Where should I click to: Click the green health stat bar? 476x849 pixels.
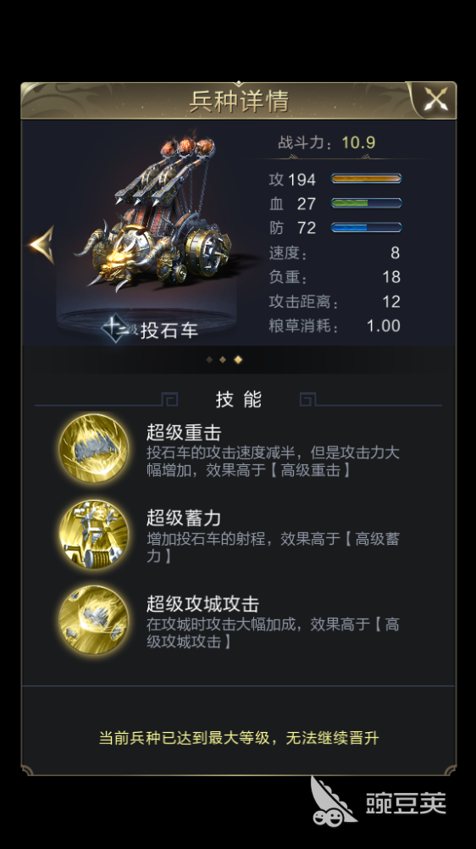tap(366, 203)
